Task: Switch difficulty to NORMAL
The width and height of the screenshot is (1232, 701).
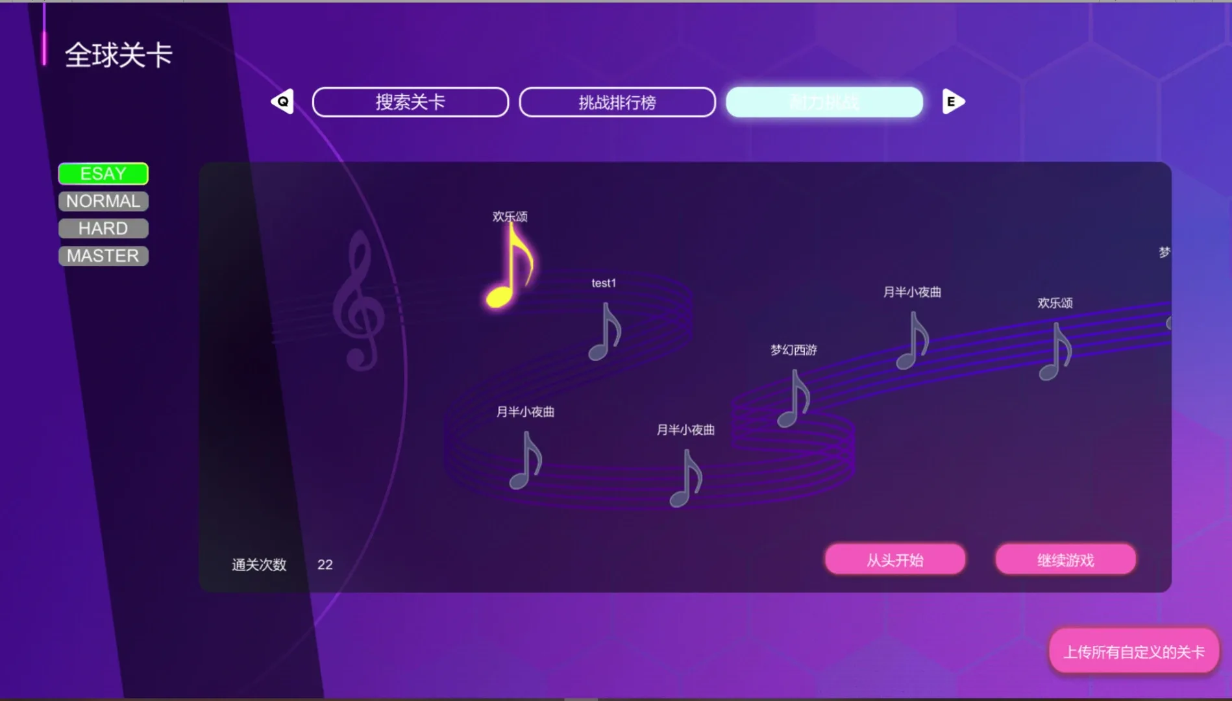Action: tap(103, 201)
